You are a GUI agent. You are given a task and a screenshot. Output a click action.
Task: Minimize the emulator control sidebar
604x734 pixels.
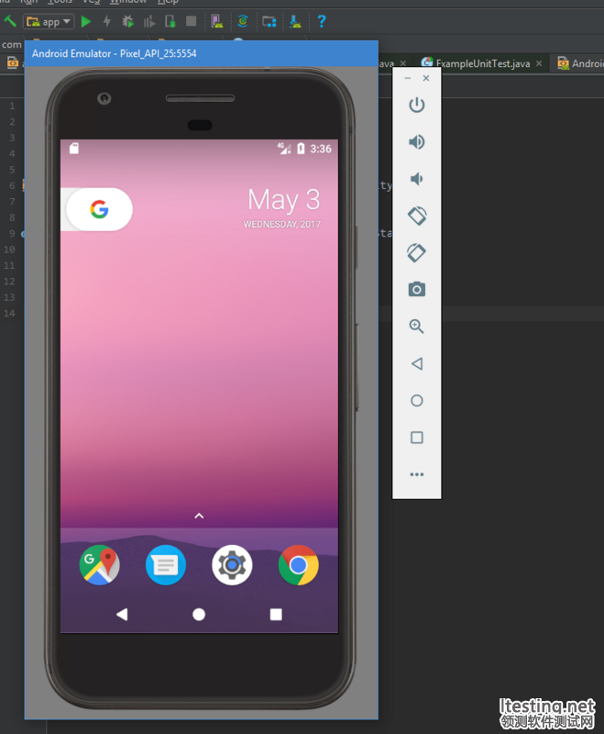(x=408, y=78)
